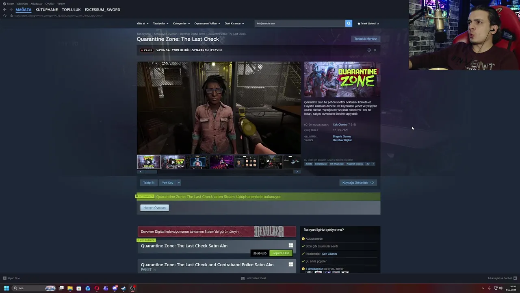
Task: Focus the Mağazada ara search field
Action: click(x=300, y=24)
